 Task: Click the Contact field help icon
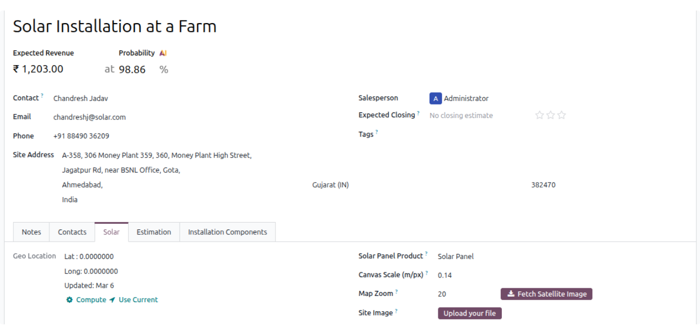42,95
